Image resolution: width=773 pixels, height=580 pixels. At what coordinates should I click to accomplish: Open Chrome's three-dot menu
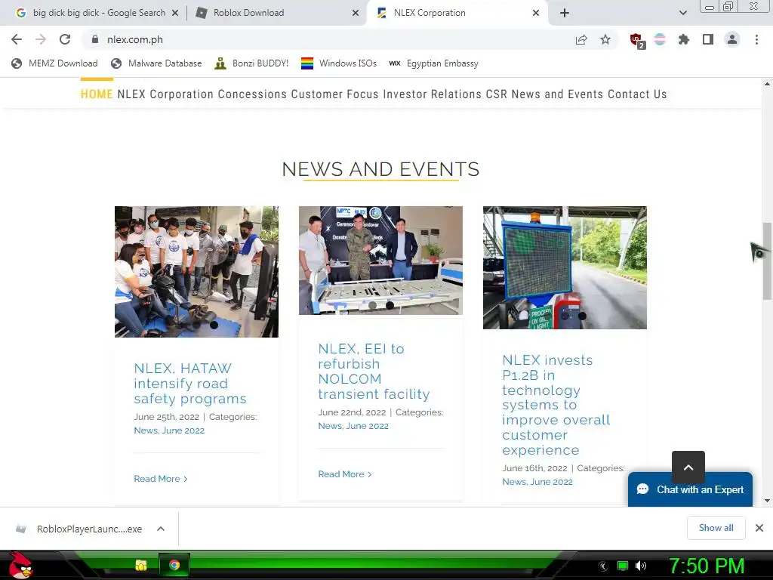coord(756,39)
